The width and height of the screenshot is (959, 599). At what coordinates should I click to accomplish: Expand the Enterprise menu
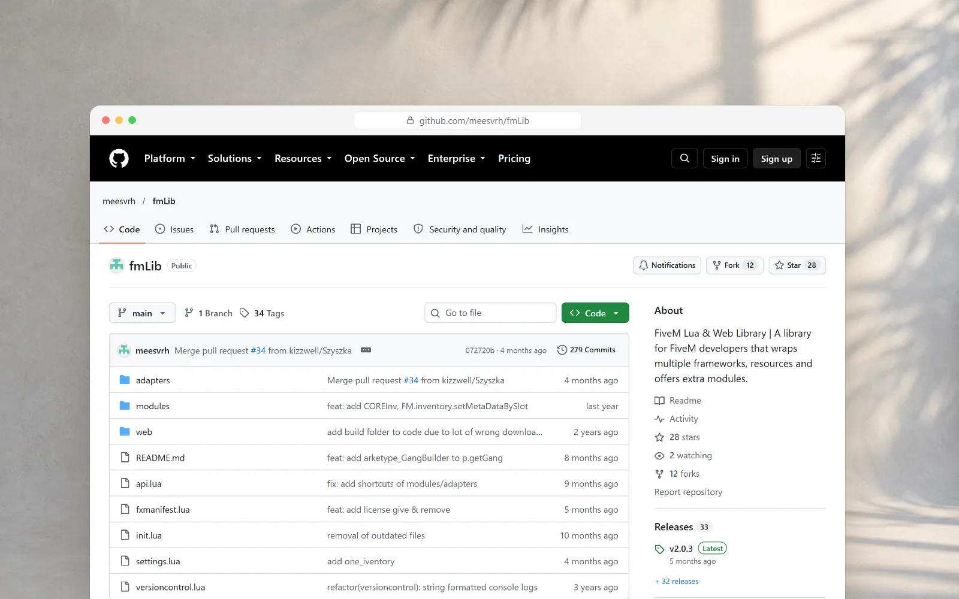click(x=456, y=158)
